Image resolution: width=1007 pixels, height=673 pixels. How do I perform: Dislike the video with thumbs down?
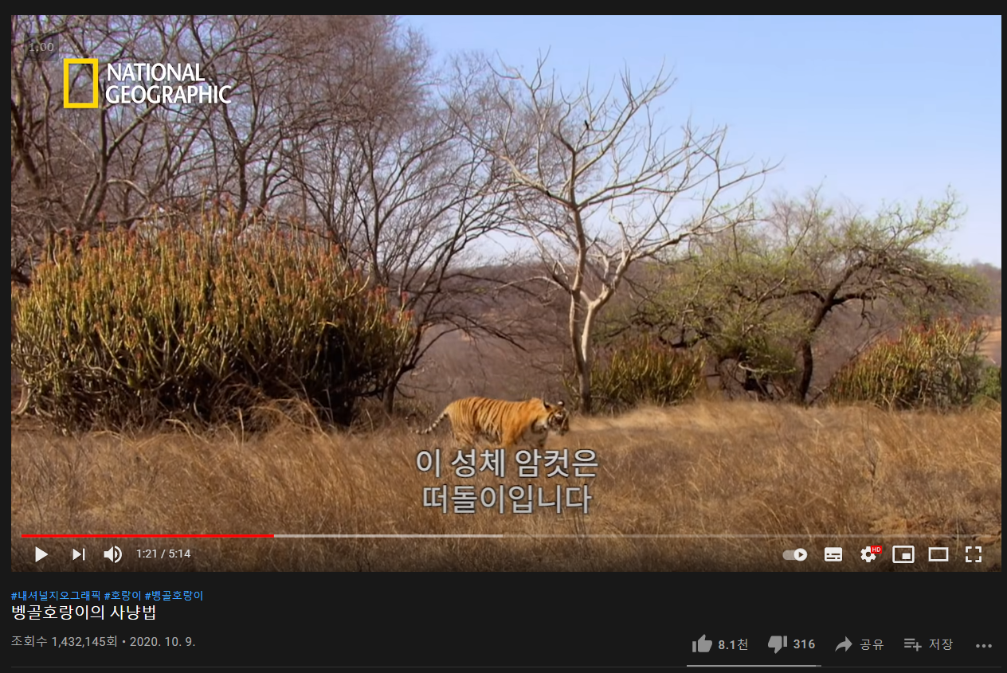791,644
